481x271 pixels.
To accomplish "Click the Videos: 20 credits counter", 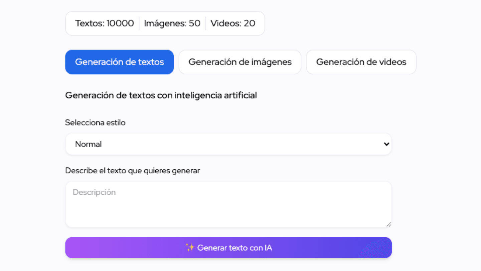I will [233, 23].
